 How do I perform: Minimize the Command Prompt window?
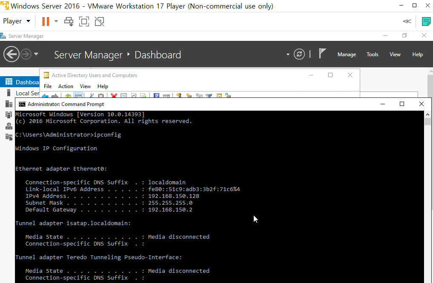click(383, 104)
